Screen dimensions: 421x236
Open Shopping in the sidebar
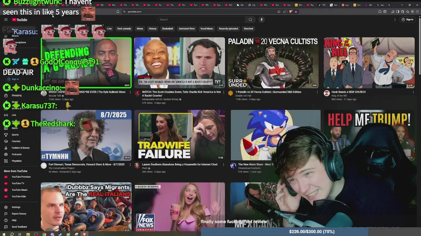pos(16,95)
